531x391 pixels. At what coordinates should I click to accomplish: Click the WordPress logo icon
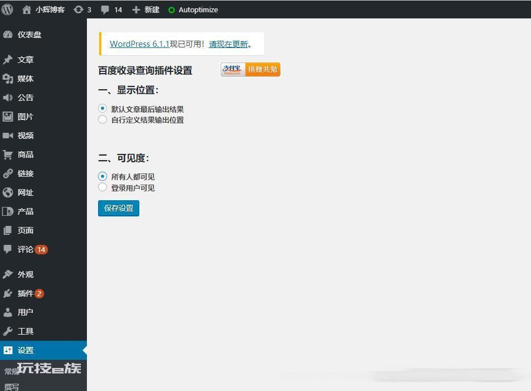7,9
